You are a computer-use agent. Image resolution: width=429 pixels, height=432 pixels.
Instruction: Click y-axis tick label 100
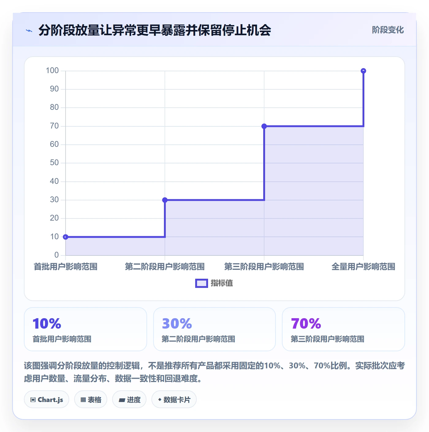[x=52, y=71]
